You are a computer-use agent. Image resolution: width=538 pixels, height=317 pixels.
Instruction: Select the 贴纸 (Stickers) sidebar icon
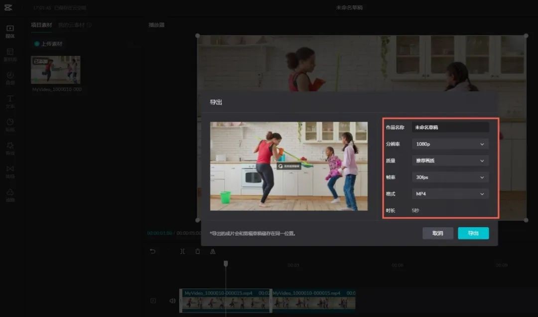click(x=10, y=124)
